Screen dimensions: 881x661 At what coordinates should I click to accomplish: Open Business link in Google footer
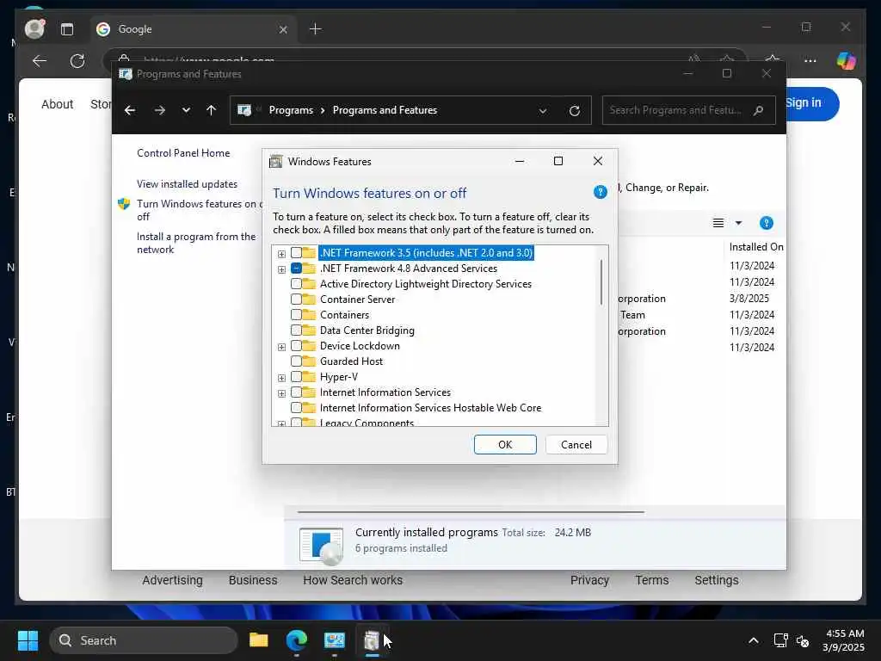pos(253,580)
